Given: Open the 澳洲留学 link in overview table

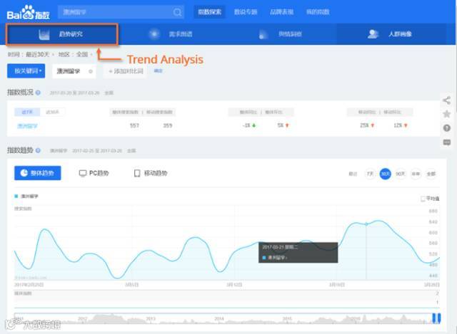Looking at the screenshot, I should (27, 126).
